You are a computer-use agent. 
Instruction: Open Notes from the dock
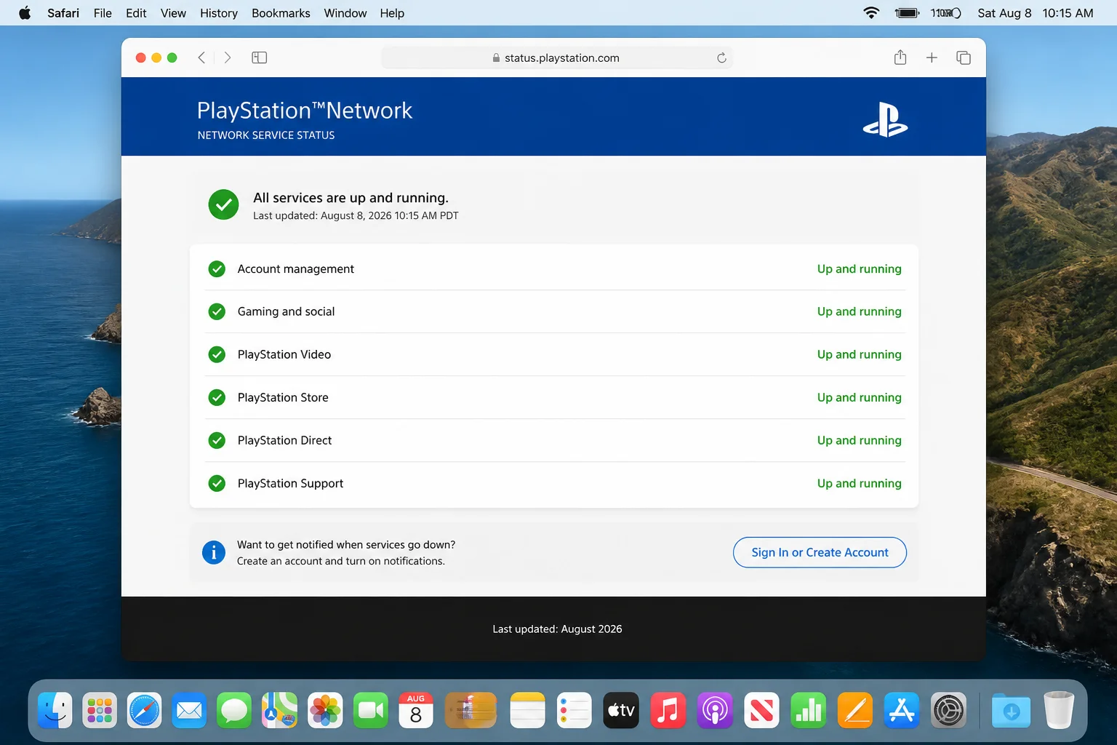tap(528, 710)
